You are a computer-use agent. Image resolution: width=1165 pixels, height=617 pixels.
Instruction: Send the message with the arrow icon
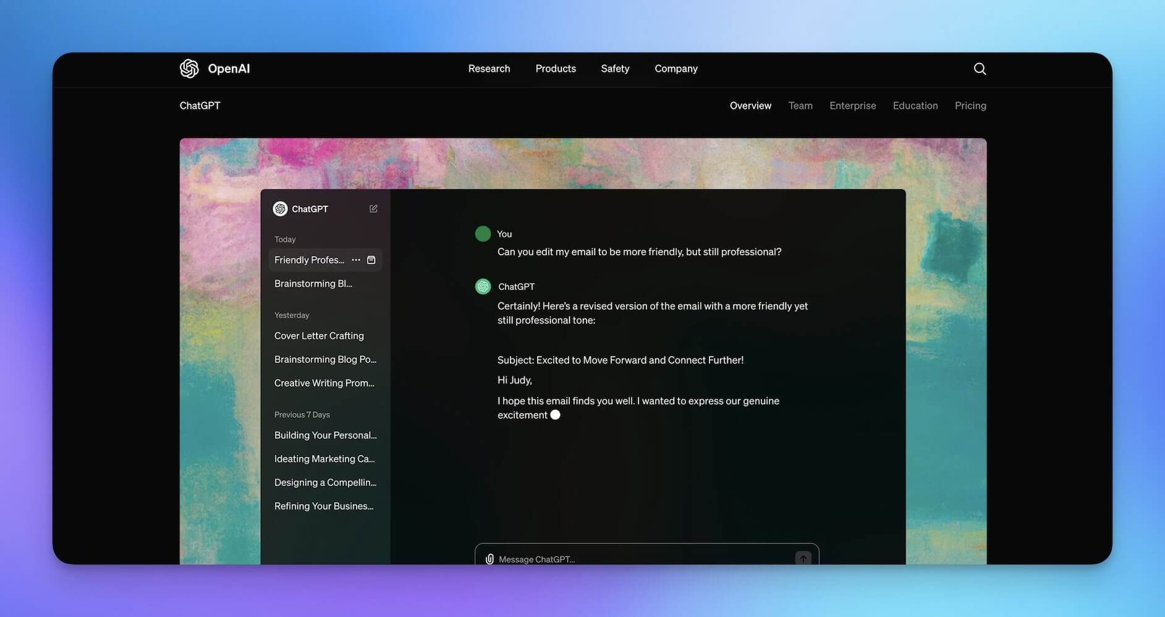pos(802,558)
